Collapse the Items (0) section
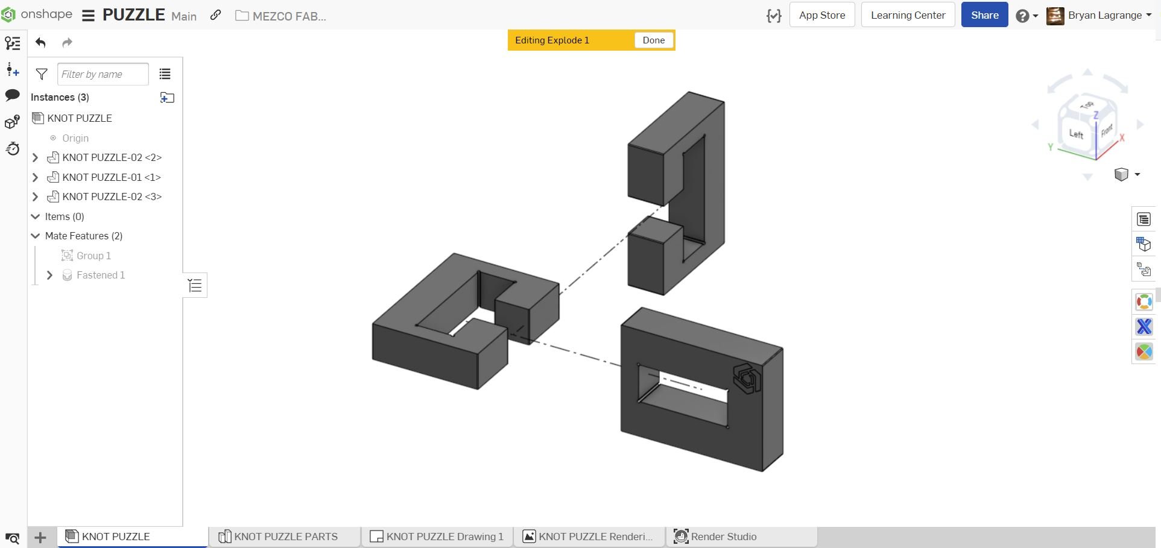 [35, 216]
